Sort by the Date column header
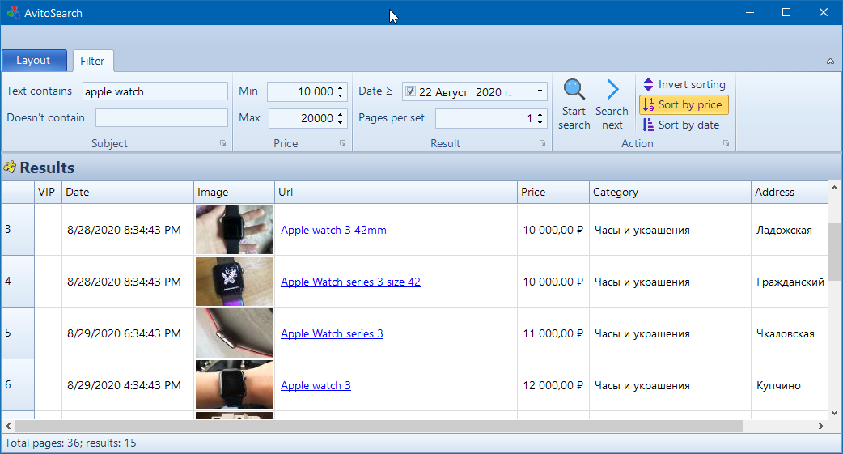The height and width of the screenshot is (454, 843). pyautogui.click(x=127, y=192)
